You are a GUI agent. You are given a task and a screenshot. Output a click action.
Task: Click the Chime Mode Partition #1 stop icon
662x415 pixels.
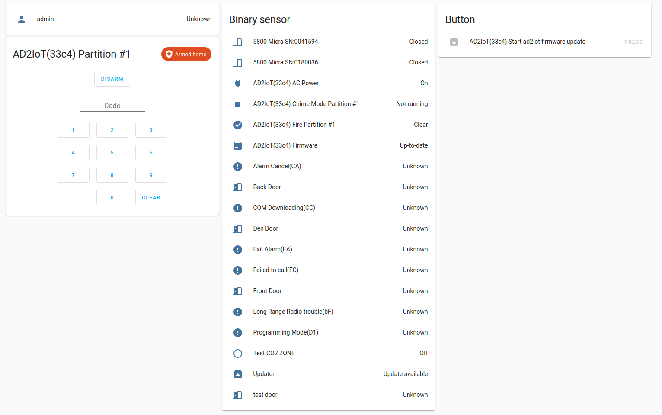pyautogui.click(x=238, y=104)
